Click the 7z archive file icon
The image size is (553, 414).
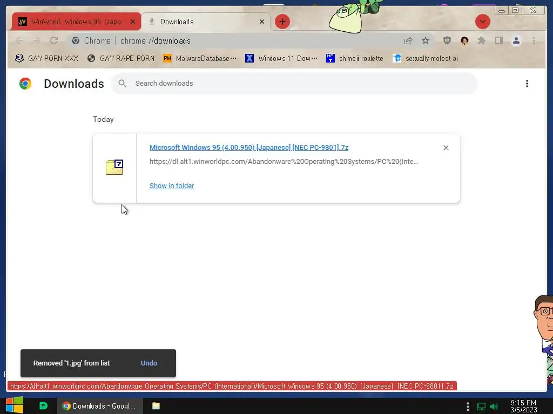[x=114, y=167]
